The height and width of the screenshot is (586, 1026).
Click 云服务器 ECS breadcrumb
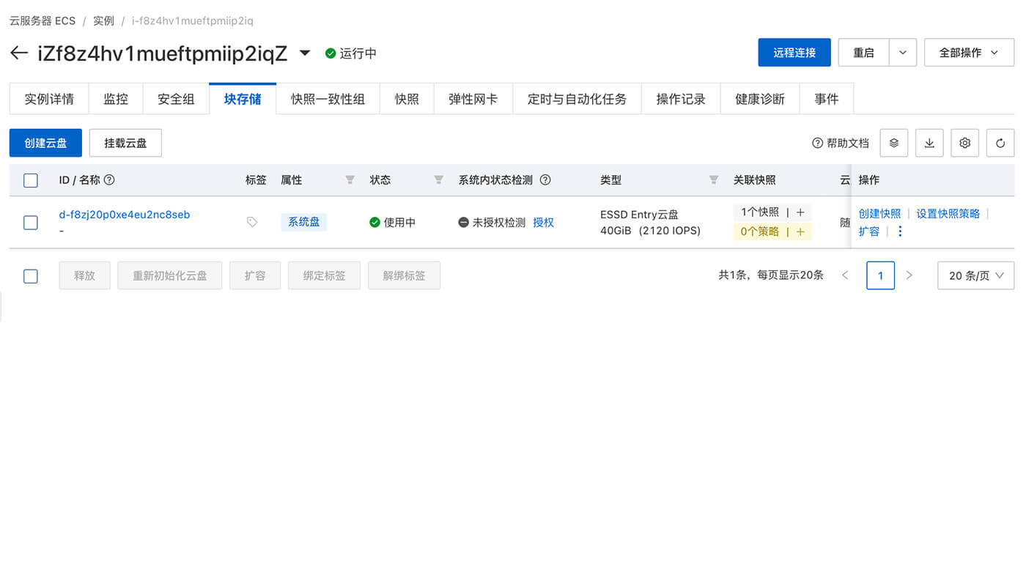tap(43, 21)
